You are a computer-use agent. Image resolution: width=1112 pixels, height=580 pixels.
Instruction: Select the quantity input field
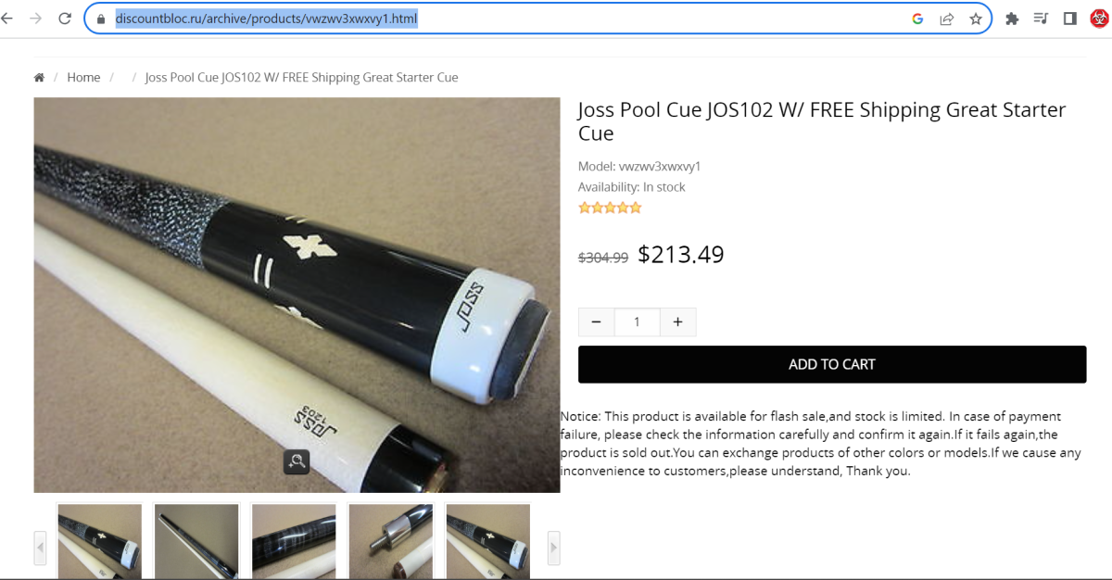[637, 322]
